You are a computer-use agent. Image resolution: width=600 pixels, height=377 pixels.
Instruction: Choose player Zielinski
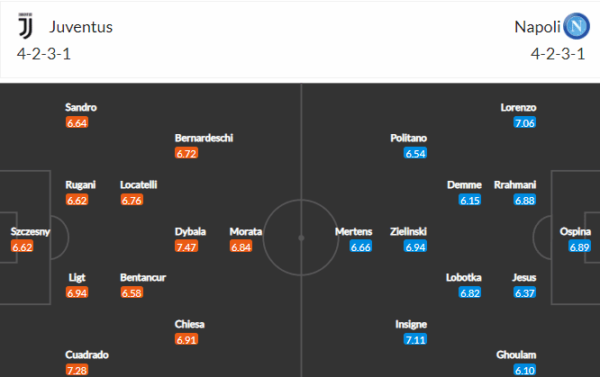click(x=408, y=232)
